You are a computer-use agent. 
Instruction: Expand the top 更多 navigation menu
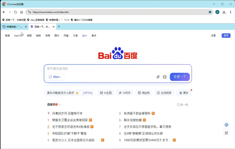pos(94,36)
